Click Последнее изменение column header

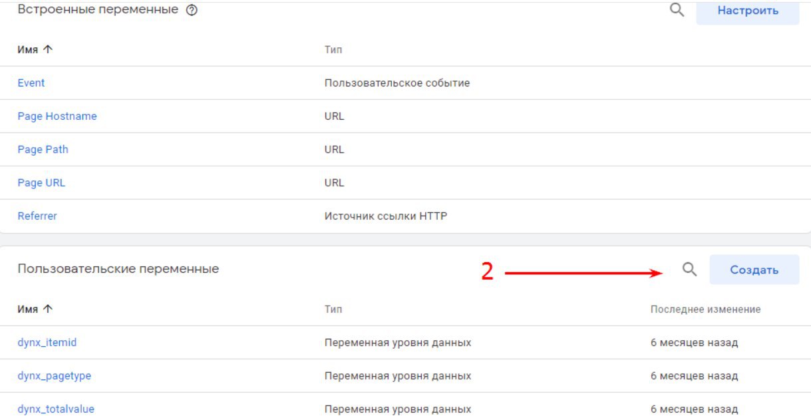705,310
